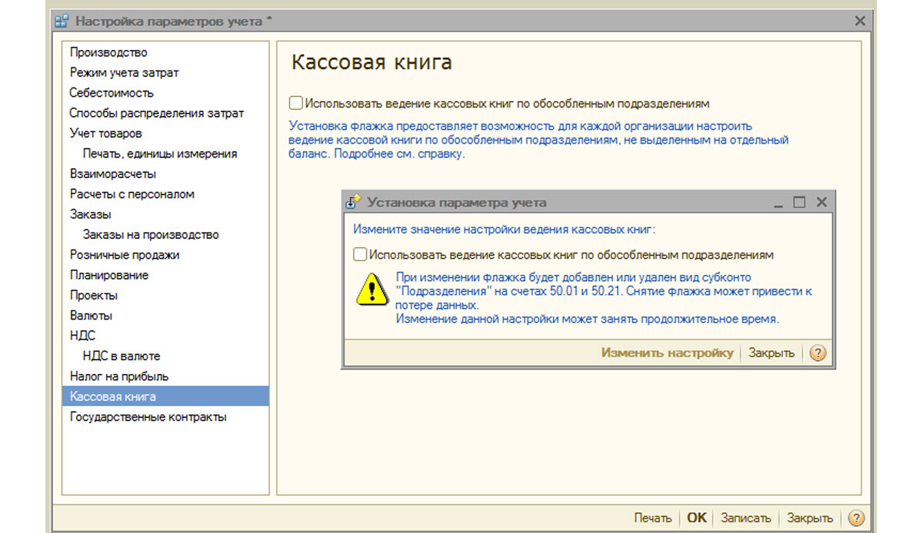
Task: Toggle cash book checkbox on main page
Action: pos(296,103)
